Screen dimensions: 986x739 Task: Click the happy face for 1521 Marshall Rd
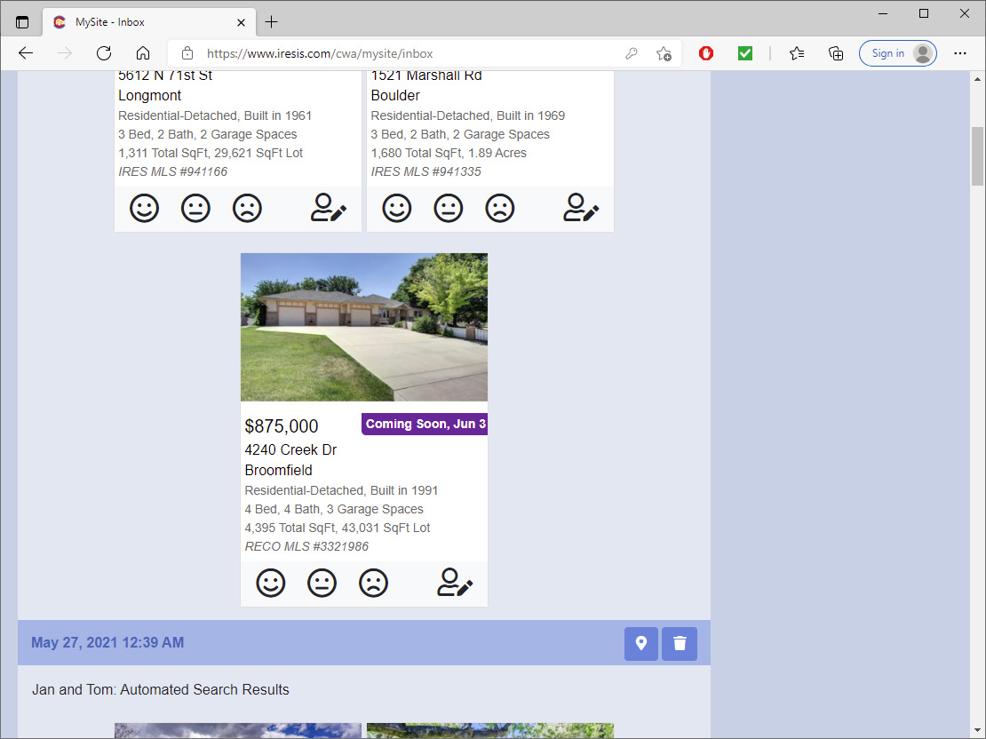[397, 209]
